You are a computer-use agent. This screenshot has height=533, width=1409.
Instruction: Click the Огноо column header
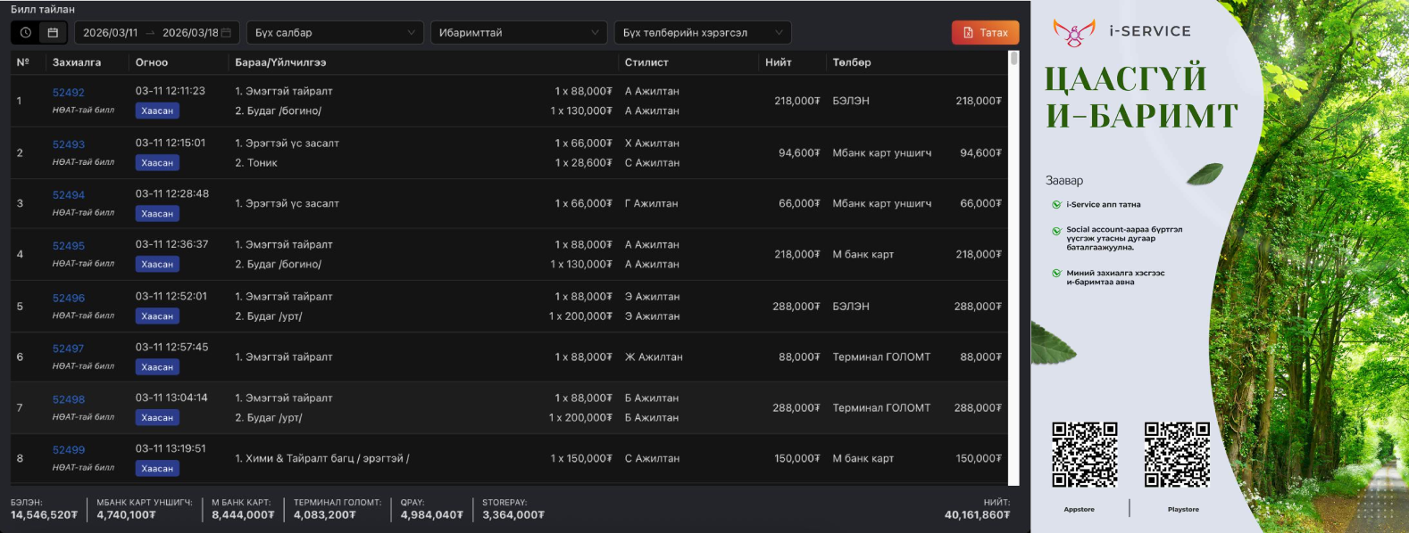click(152, 62)
